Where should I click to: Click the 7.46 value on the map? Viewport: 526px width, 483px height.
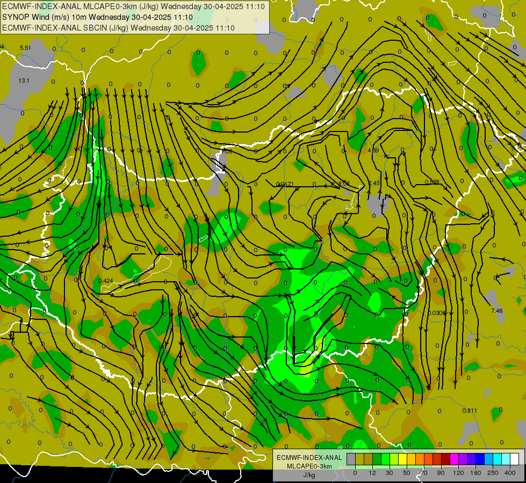[x=497, y=311]
